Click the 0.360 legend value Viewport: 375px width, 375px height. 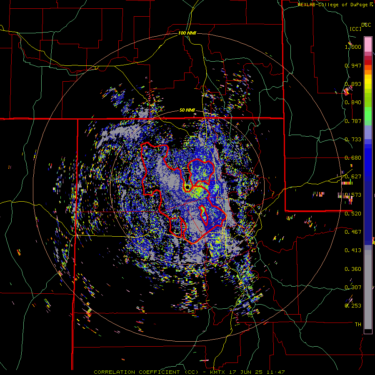(353, 269)
